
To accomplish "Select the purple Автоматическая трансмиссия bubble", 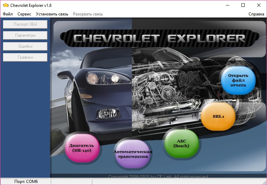I will click(133, 154).
